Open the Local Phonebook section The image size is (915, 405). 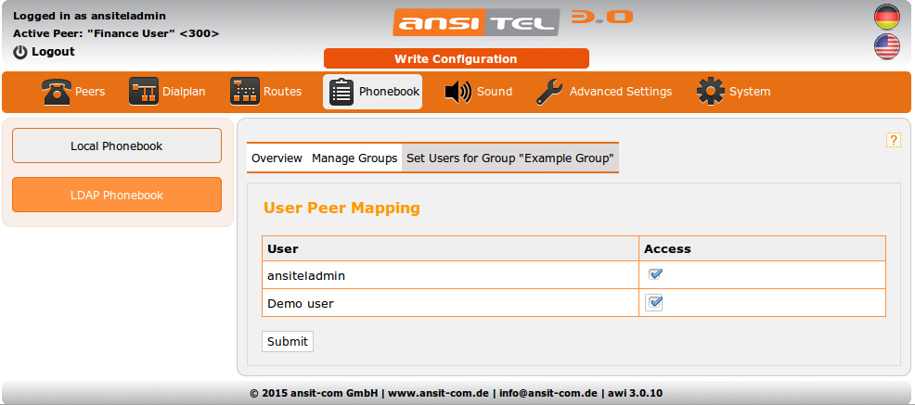click(x=117, y=146)
